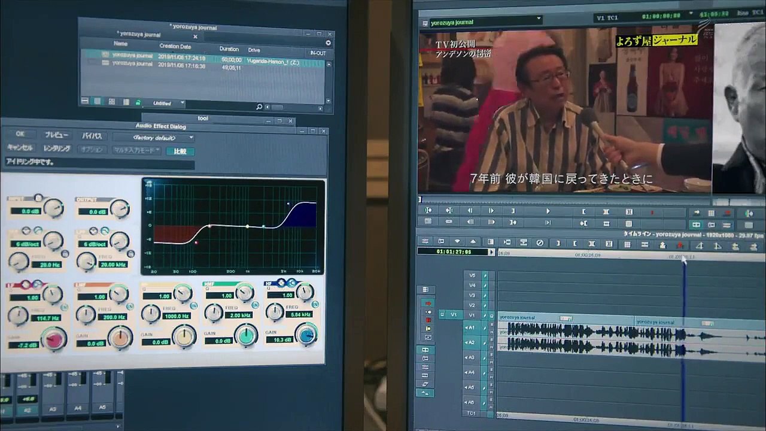The width and height of the screenshot is (766, 431).
Task: Click OK in Audio Effect Dialog
Action: tap(20, 134)
